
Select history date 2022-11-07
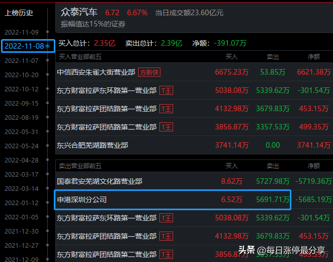coord(21,61)
